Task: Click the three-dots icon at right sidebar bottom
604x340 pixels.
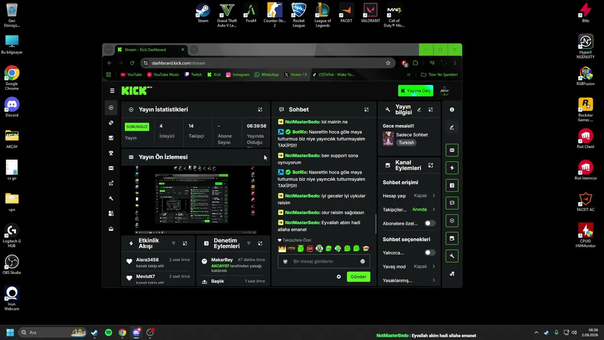Action: click(452, 274)
